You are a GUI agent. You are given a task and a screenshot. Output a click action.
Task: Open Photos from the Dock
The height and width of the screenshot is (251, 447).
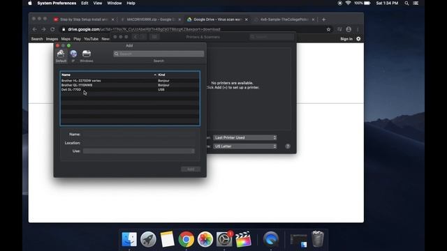point(205,239)
